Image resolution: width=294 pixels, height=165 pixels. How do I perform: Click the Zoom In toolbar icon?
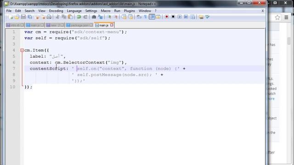coord(109,17)
